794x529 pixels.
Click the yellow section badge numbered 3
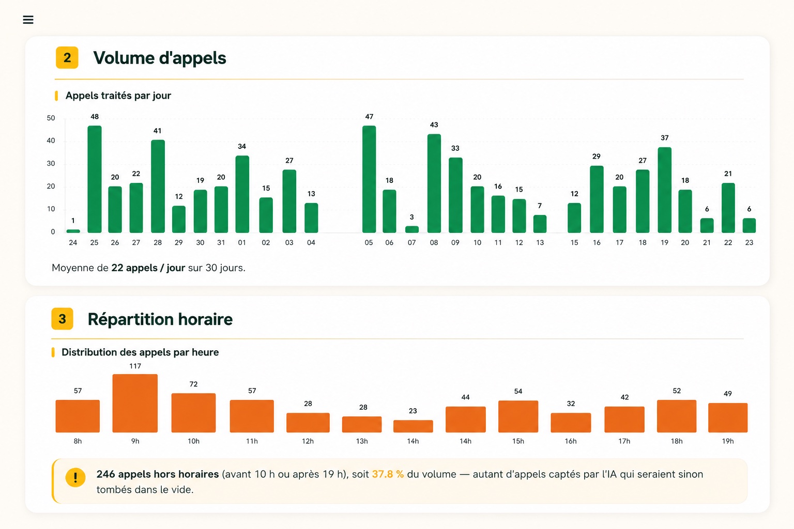point(62,319)
